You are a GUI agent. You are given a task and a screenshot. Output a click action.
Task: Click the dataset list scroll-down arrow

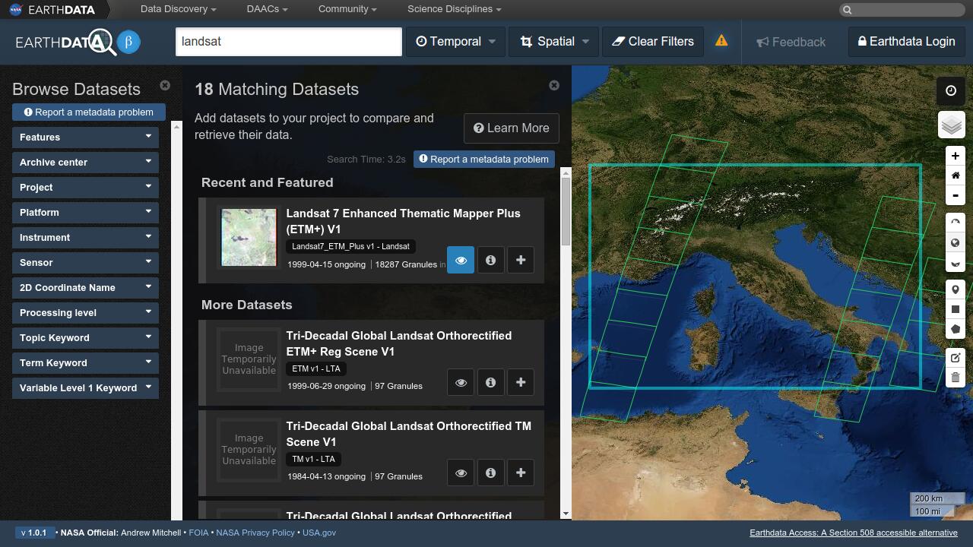pyautogui.click(x=566, y=514)
